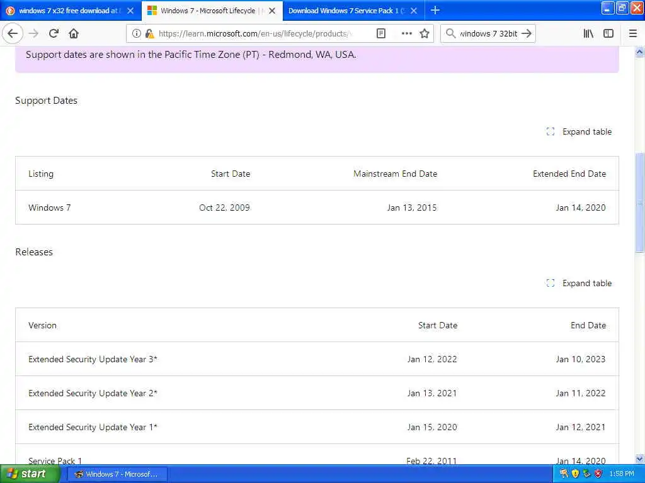The width and height of the screenshot is (645, 483).
Task: Click the Mainstream End Date column header
Action: click(x=396, y=174)
